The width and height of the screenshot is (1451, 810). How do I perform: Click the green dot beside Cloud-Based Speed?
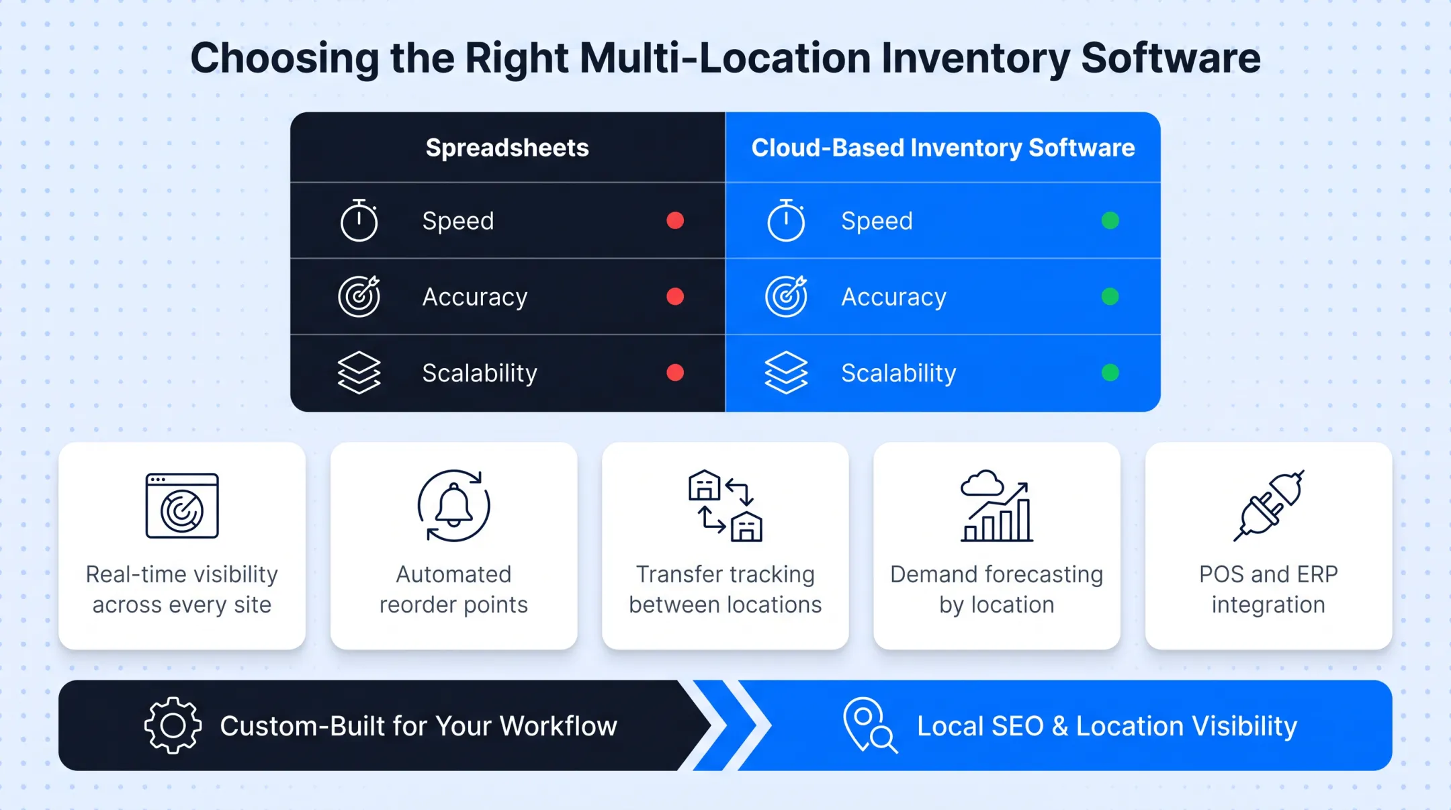[1110, 220]
